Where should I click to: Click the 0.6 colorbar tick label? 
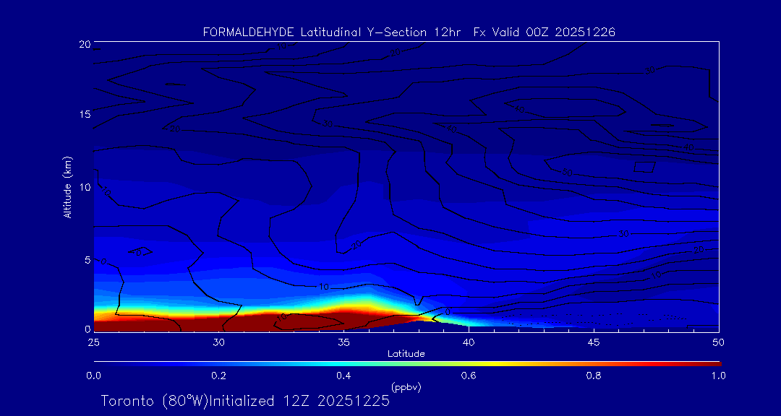469,376
